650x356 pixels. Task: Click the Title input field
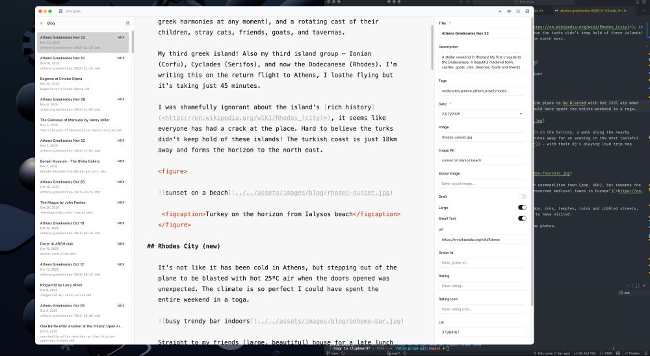pyautogui.click(x=482, y=33)
